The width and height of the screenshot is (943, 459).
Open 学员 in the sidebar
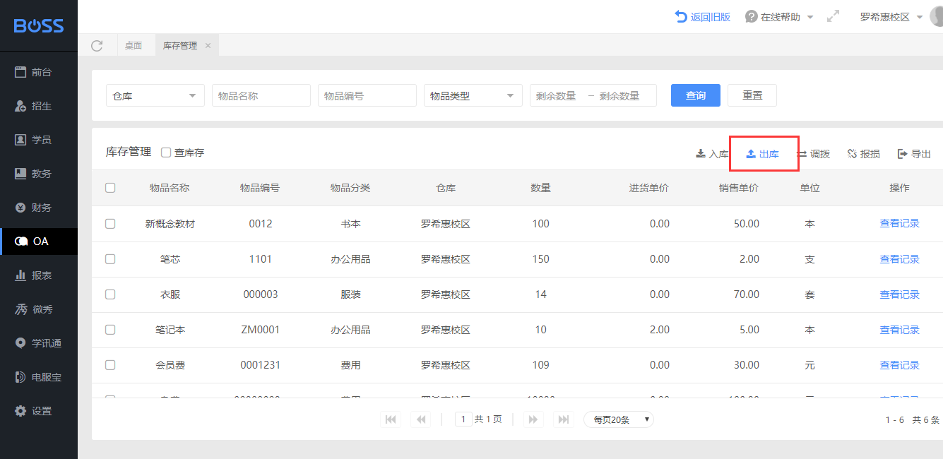pyautogui.click(x=39, y=140)
